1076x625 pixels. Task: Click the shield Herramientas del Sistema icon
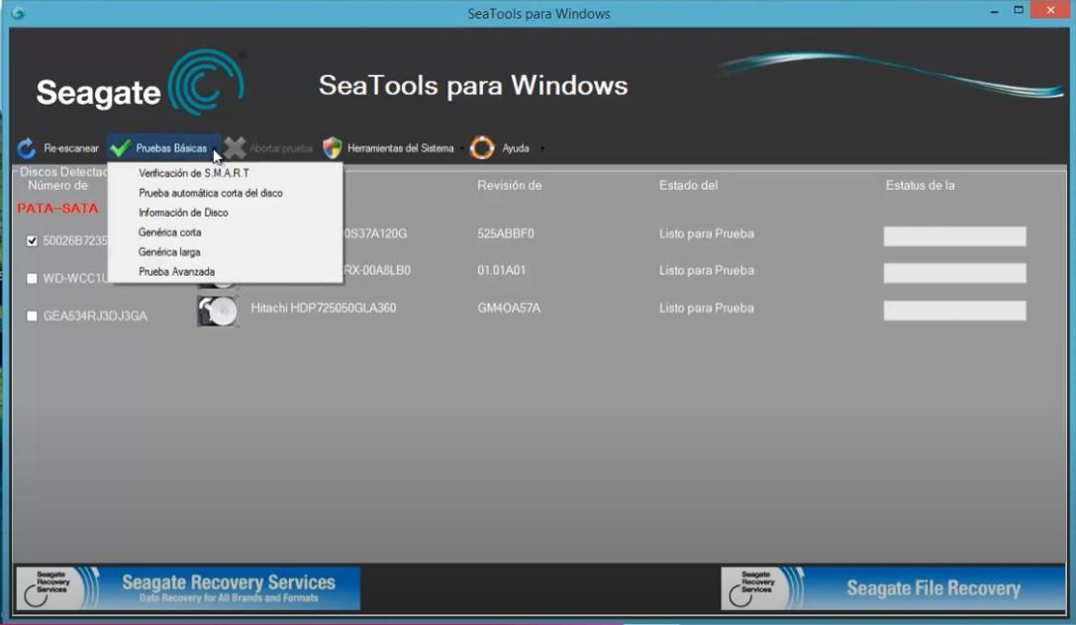[333, 148]
